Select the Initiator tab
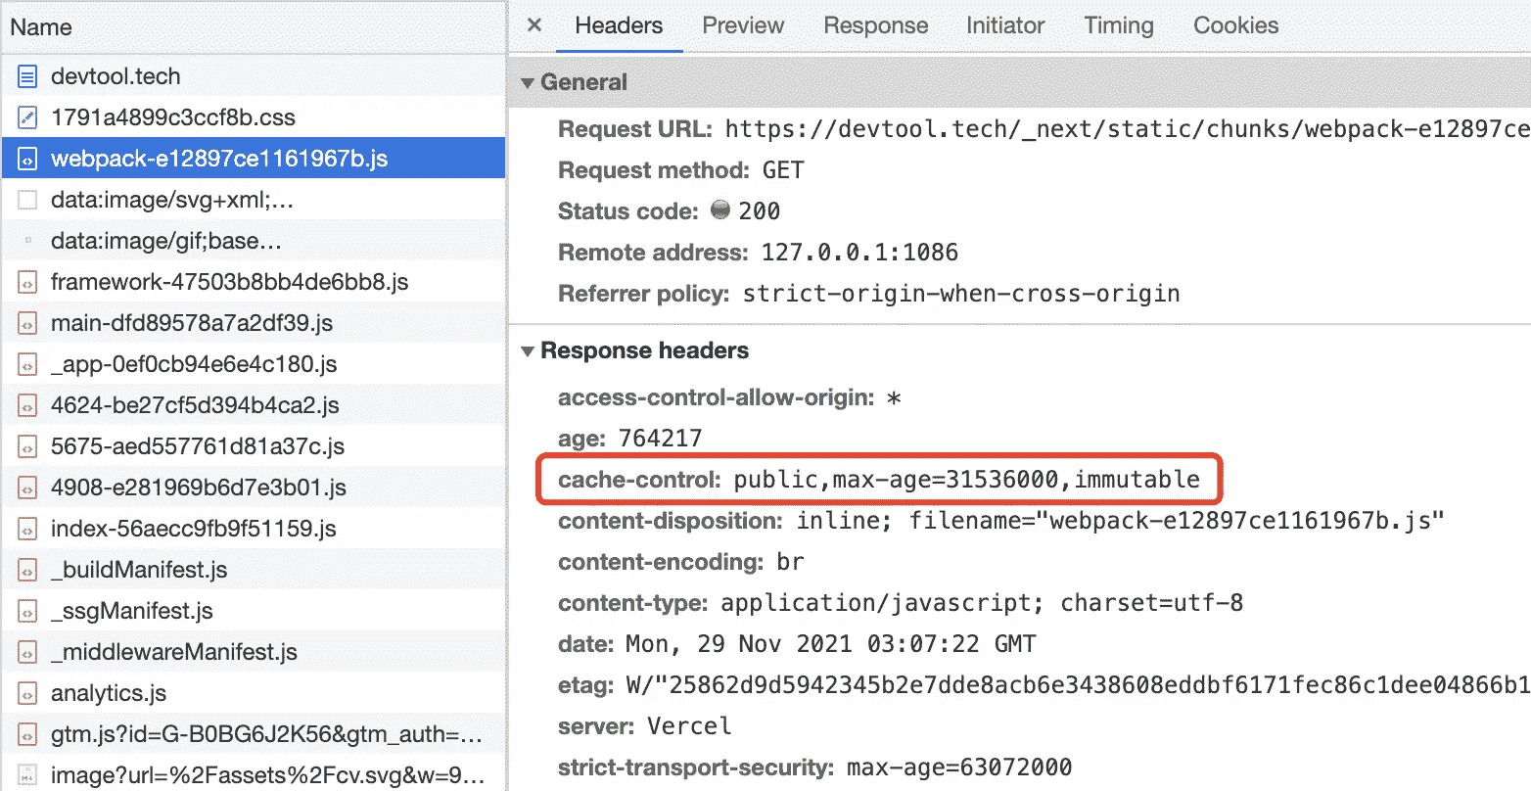The image size is (1531, 791). (1005, 25)
